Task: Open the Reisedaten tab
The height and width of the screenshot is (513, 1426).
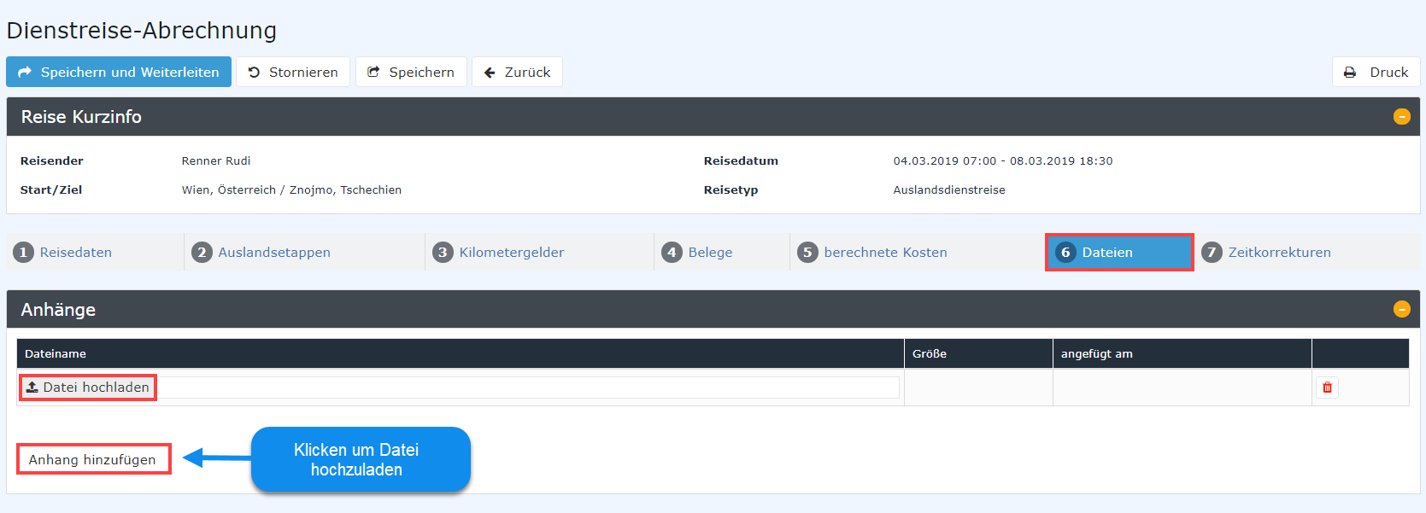Action: point(94,252)
